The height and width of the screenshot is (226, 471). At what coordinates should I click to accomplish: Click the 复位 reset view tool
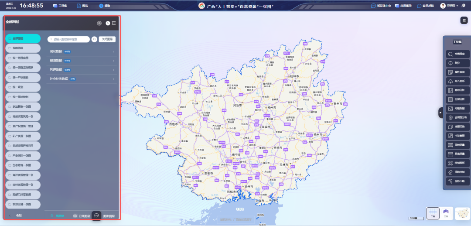(x=457, y=63)
